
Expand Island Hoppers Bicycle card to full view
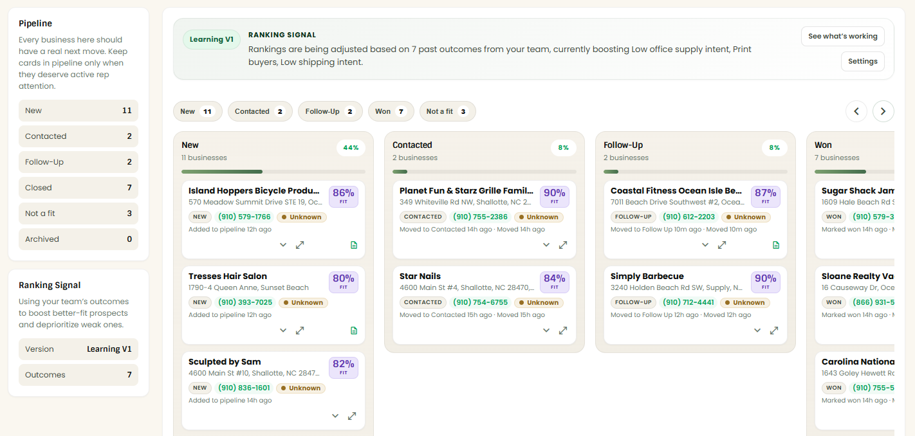coord(300,245)
